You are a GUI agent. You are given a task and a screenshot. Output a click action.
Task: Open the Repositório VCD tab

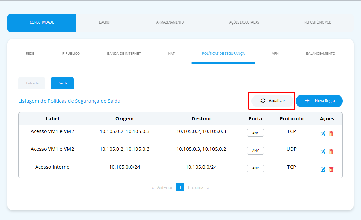tap(318, 22)
